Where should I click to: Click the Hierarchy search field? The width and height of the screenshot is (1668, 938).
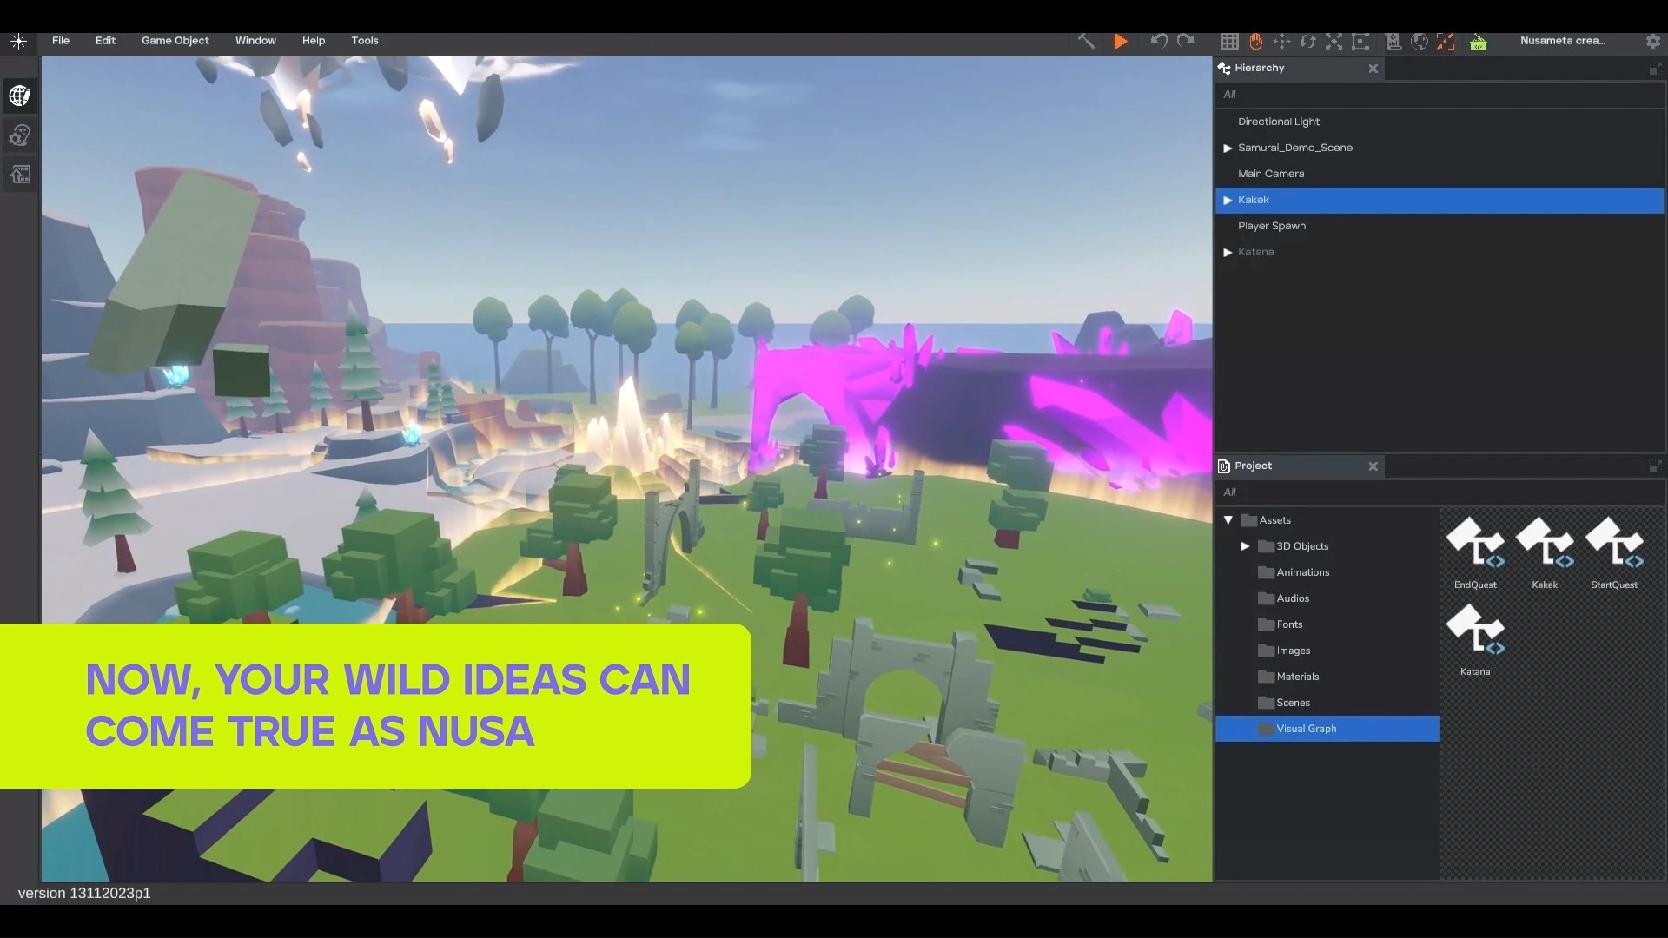[x=1438, y=95]
